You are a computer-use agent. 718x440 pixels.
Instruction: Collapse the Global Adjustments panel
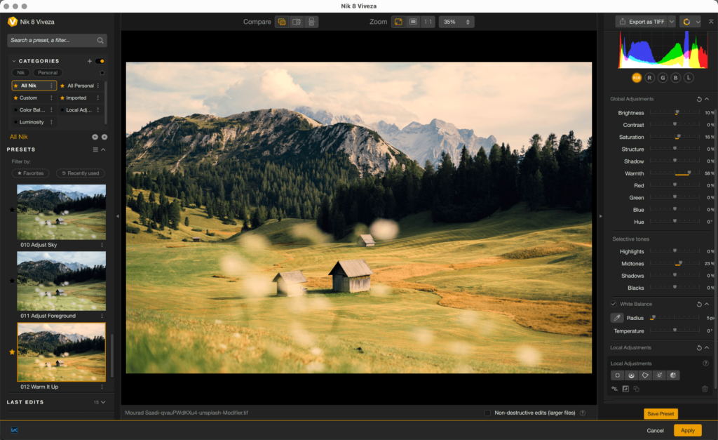tap(707, 100)
